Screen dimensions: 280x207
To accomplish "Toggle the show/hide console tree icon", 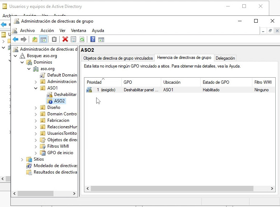I will pyautogui.click(x=43, y=40).
